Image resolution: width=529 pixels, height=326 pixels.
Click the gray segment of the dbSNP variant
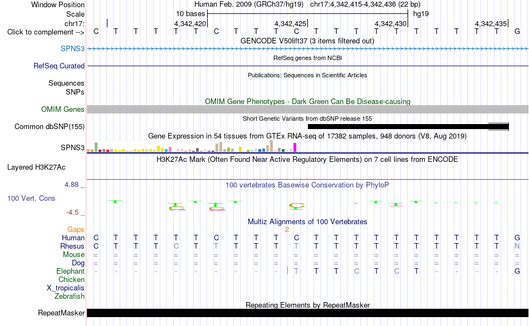tap(498, 126)
